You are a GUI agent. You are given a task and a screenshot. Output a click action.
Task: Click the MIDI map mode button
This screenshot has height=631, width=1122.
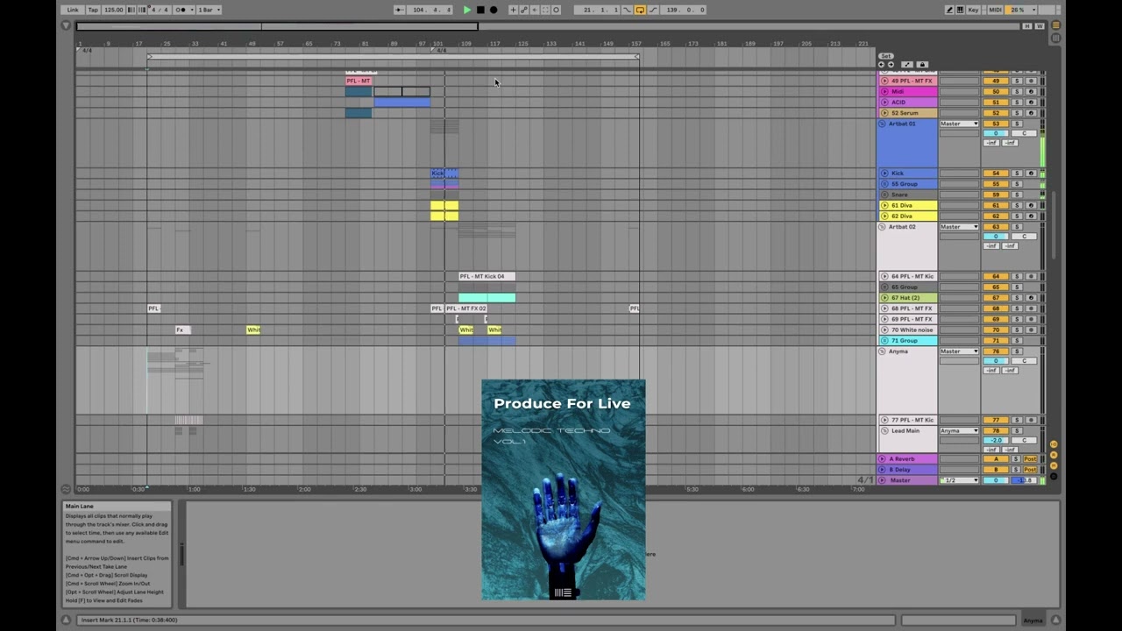click(995, 10)
